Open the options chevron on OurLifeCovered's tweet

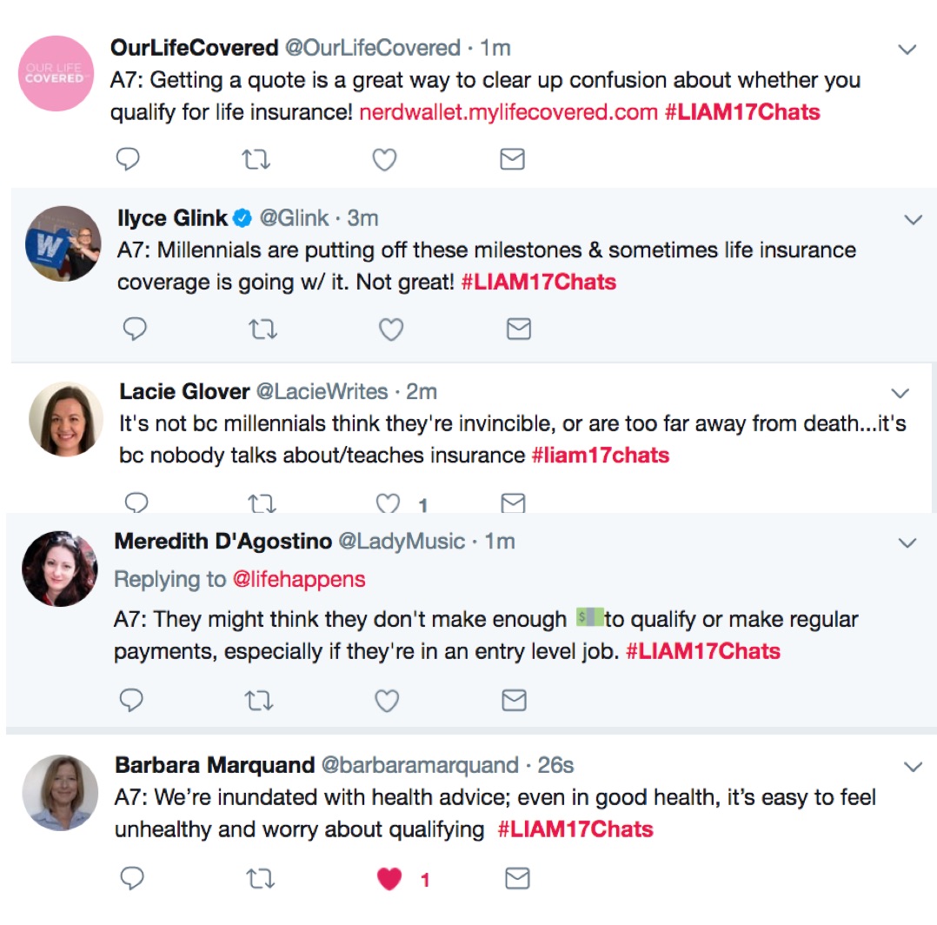coord(907,50)
